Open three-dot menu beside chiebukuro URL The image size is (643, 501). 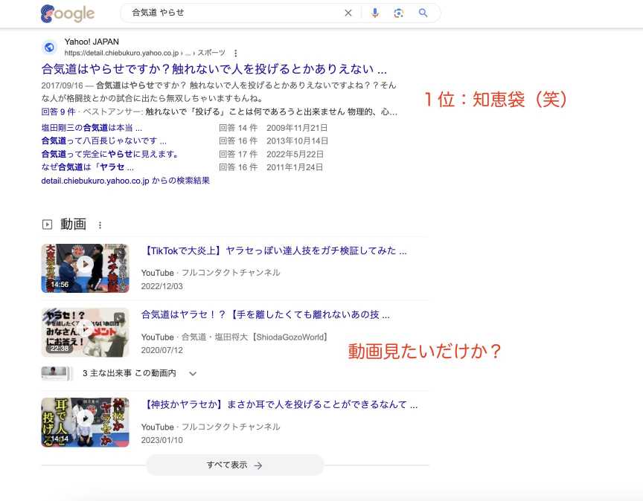click(x=235, y=54)
